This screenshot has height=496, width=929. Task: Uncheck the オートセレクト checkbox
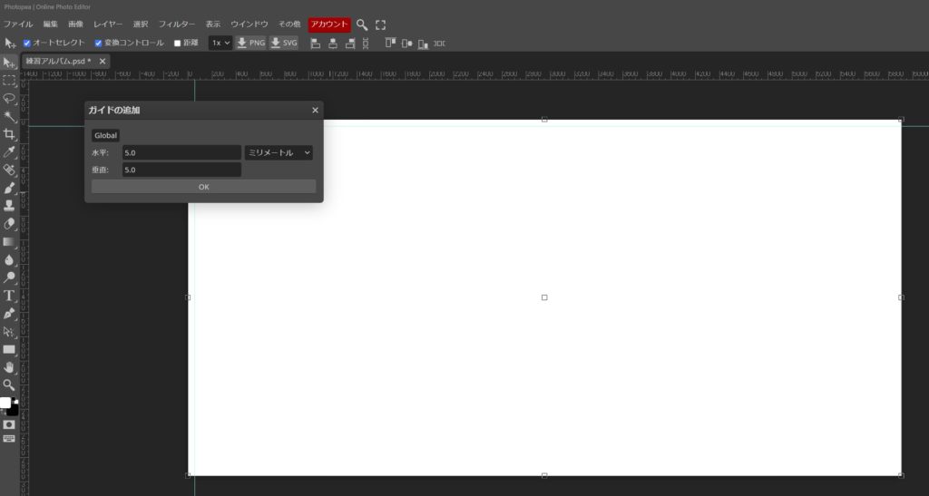(x=27, y=43)
